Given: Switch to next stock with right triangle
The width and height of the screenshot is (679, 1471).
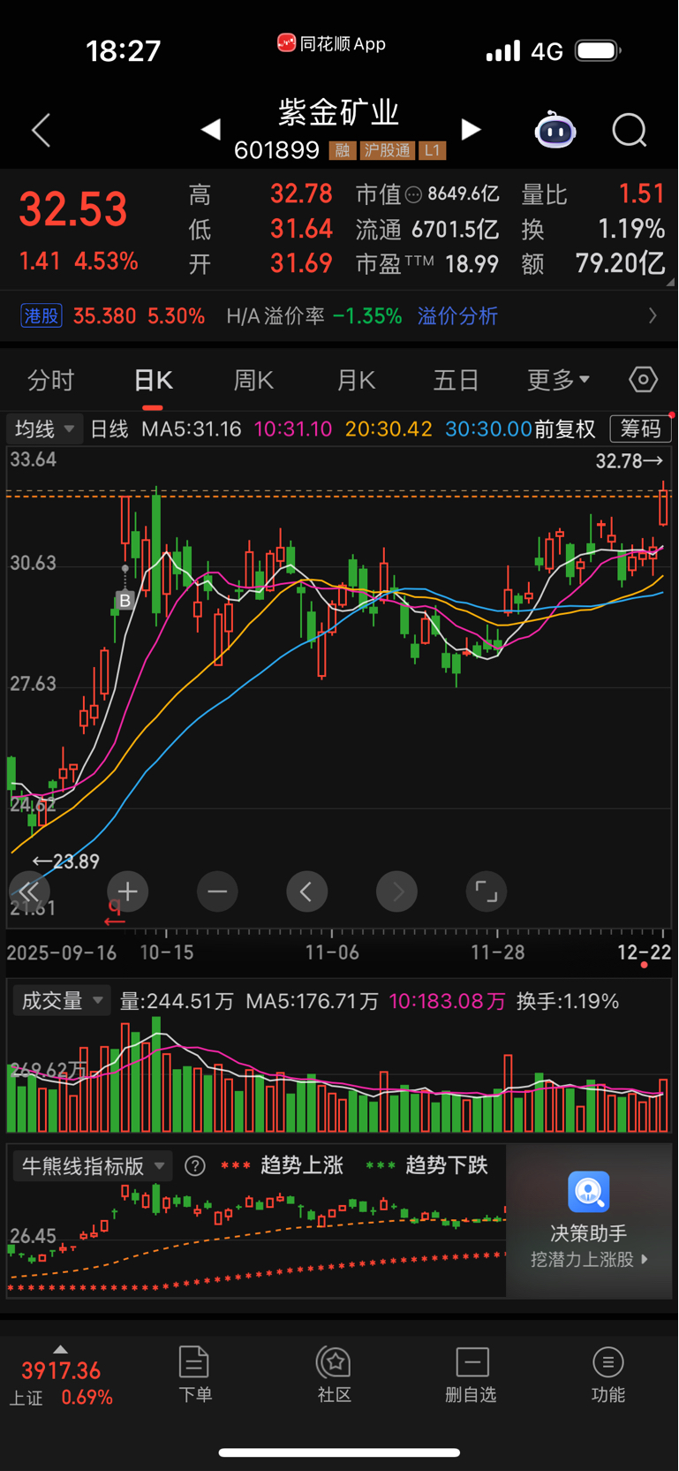Looking at the screenshot, I should [472, 130].
